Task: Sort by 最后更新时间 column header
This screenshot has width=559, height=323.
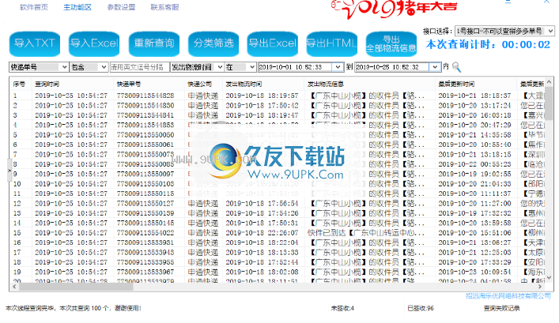Action: [456, 84]
